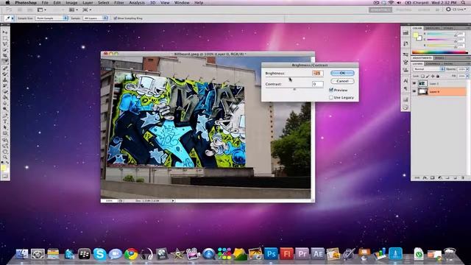Open Photoshop from the Dock
This screenshot has width=471, height=265.
point(271,254)
